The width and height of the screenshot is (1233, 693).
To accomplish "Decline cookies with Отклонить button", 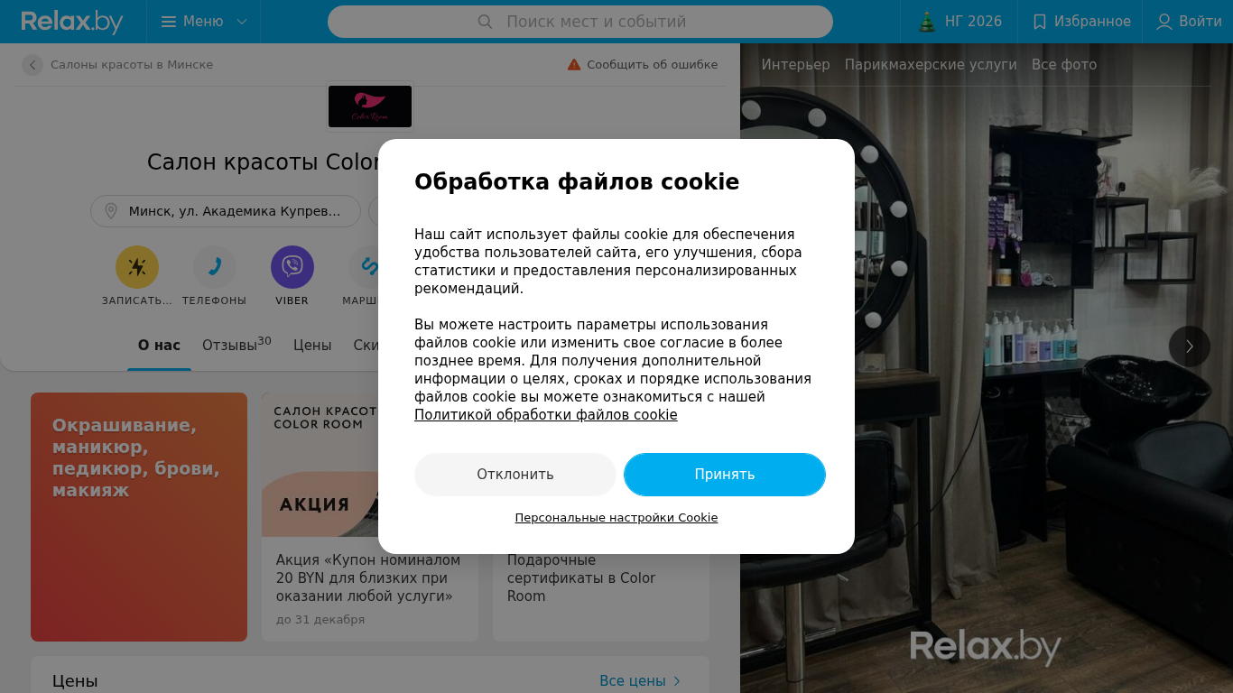I will pyautogui.click(x=515, y=475).
